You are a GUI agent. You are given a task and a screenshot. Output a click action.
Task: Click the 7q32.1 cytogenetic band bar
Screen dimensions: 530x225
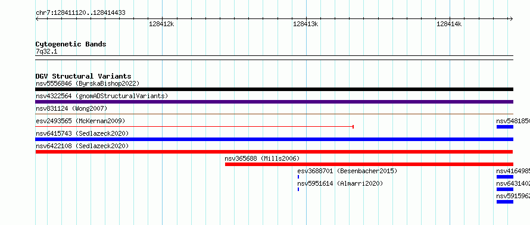pos(274,58)
